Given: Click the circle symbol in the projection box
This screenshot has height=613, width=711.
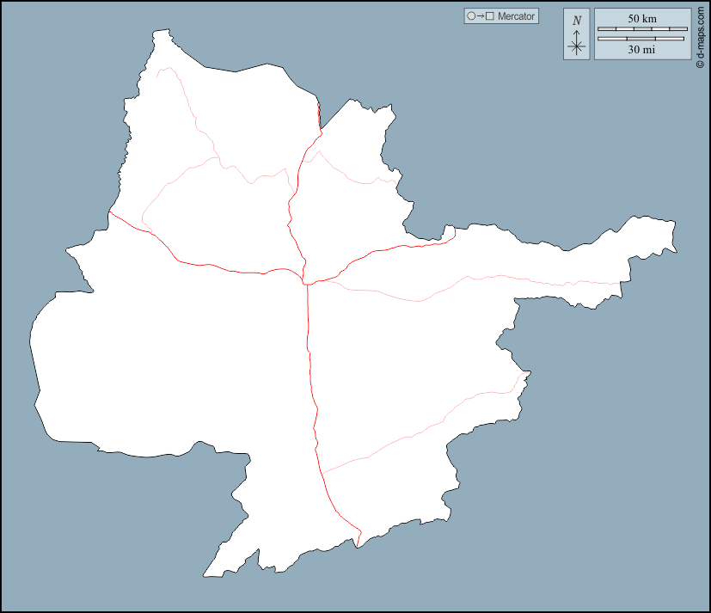Looking at the screenshot, I should [470, 16].
